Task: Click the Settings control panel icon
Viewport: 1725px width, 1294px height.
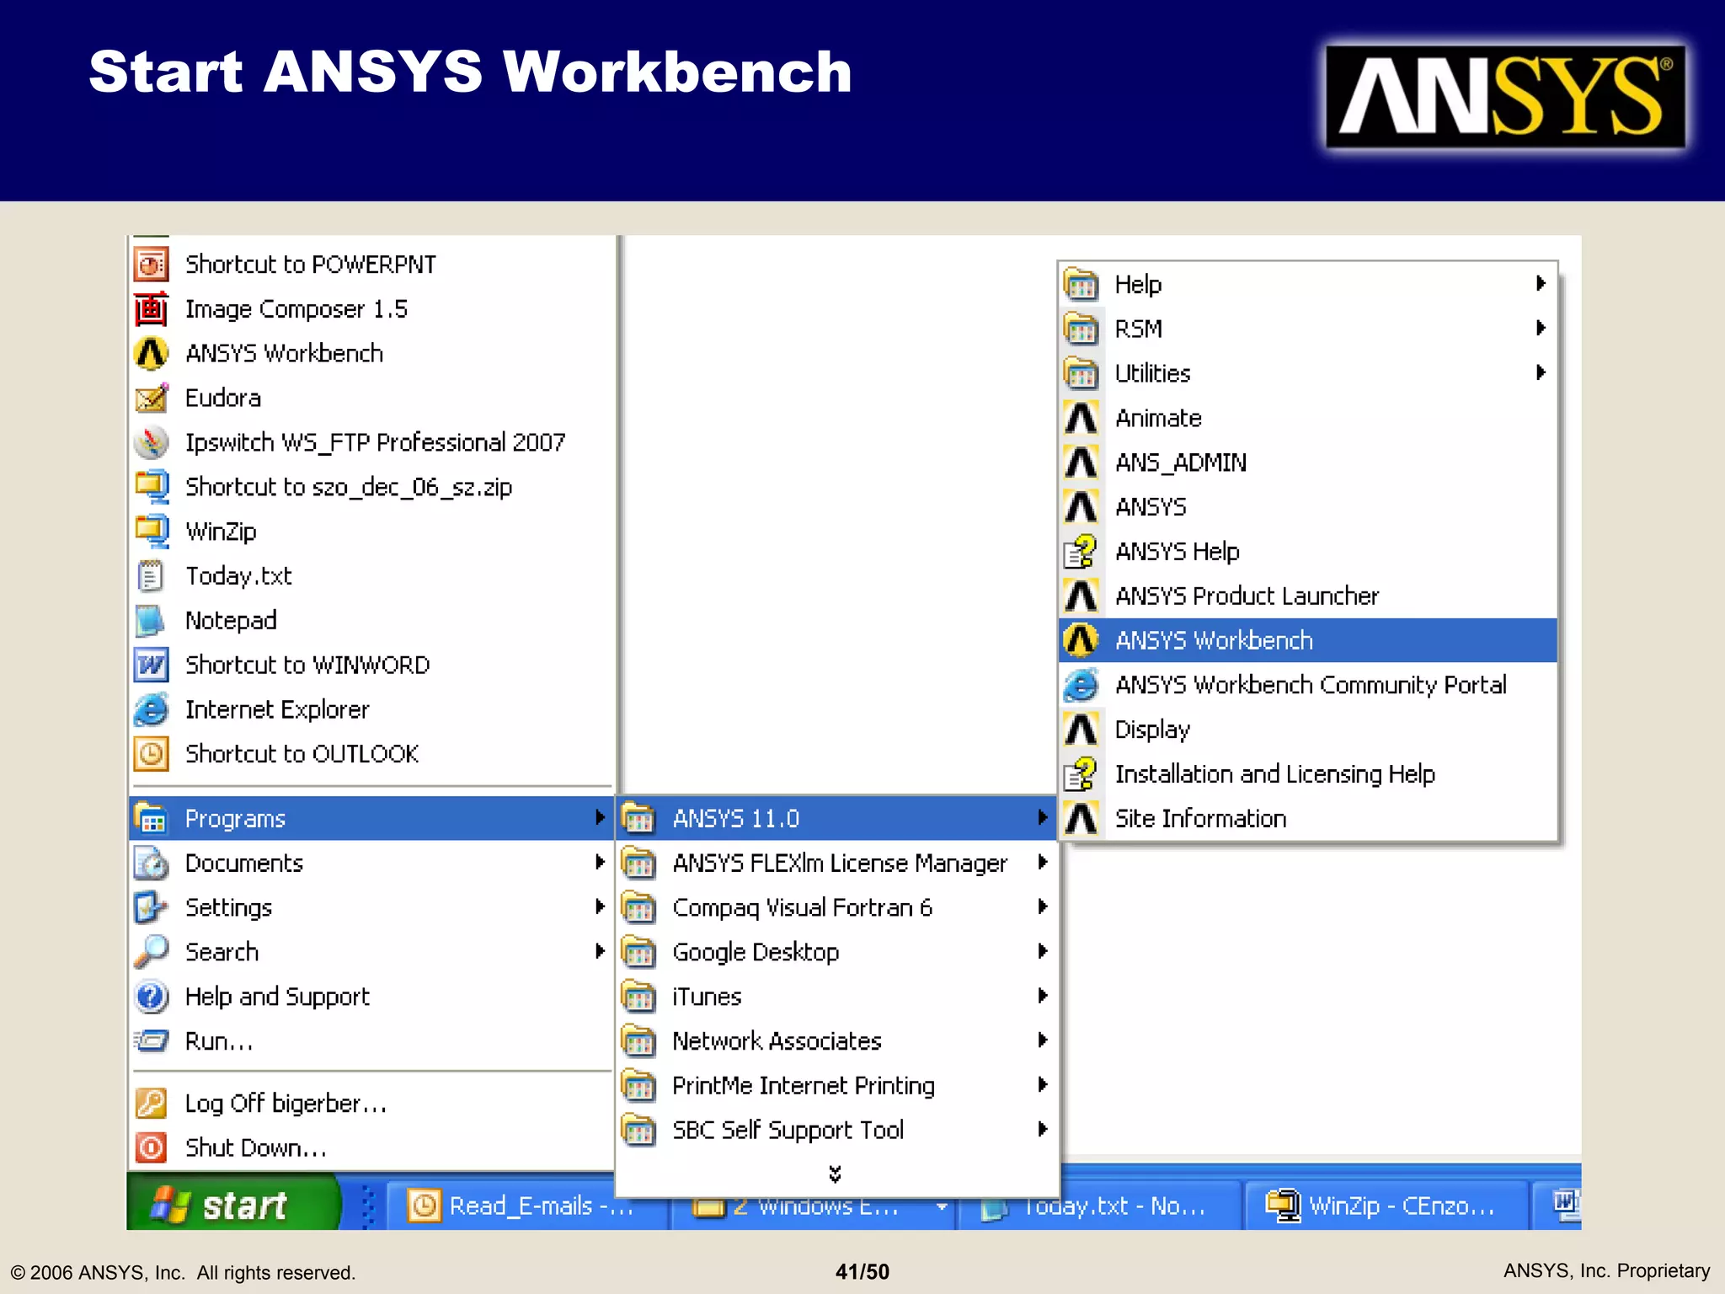Action: (152, 907)
